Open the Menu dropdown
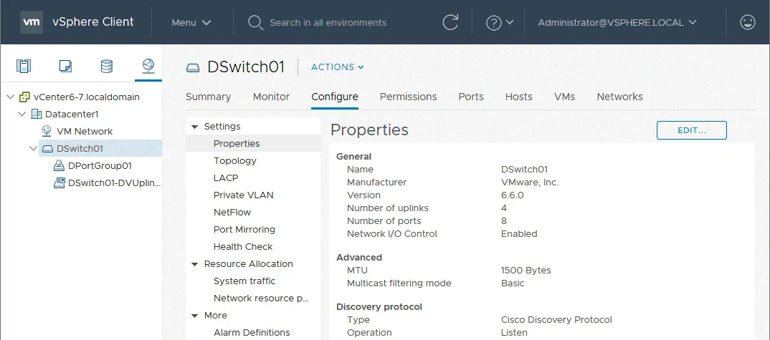The image size is (770, 340). 191,22
